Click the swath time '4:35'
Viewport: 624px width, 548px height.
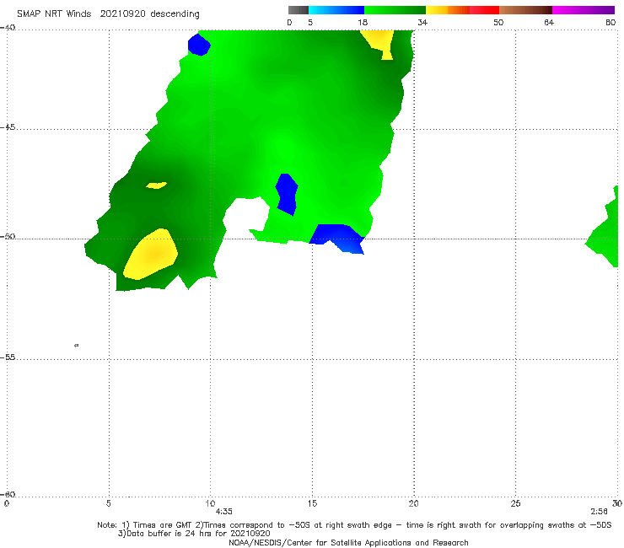point(224,512)
